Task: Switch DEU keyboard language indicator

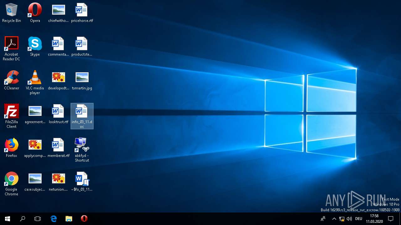Action: pos(359,219)
